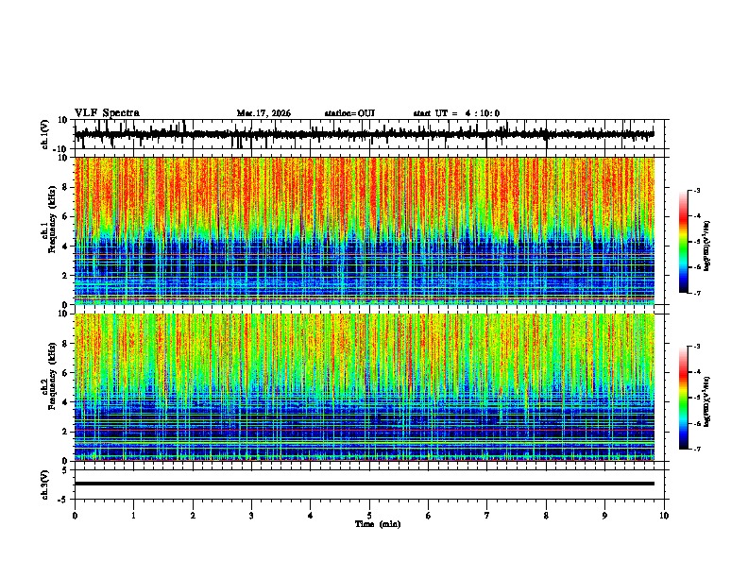Click the ch.3(V) axis label
The height and width of the screenshot is (578, 748).
(45, 484)
